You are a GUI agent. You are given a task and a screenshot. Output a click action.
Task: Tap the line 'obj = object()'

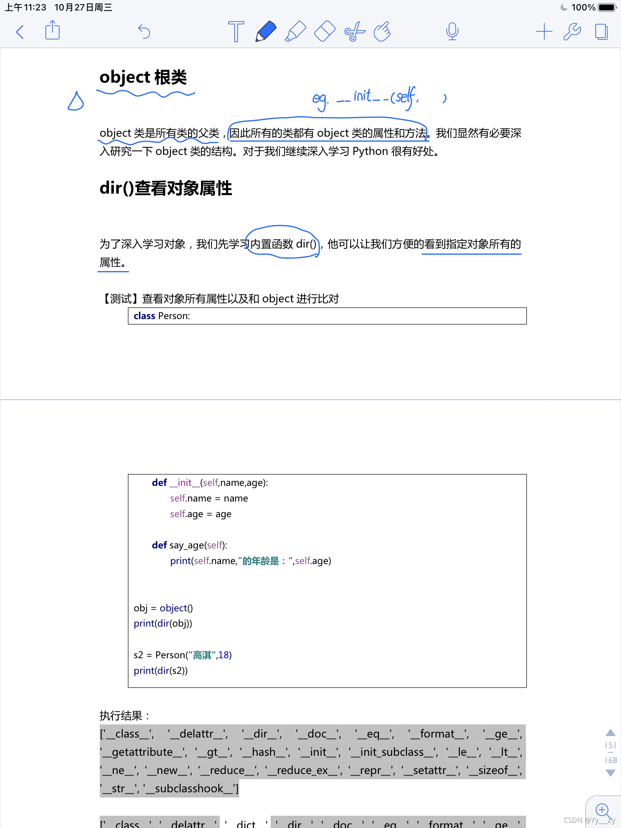163,608
